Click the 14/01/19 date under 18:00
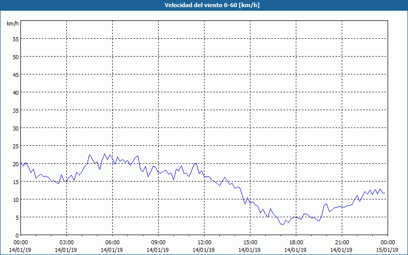The width and height of the screenshot is (408, 255). [x=295, y=250]
